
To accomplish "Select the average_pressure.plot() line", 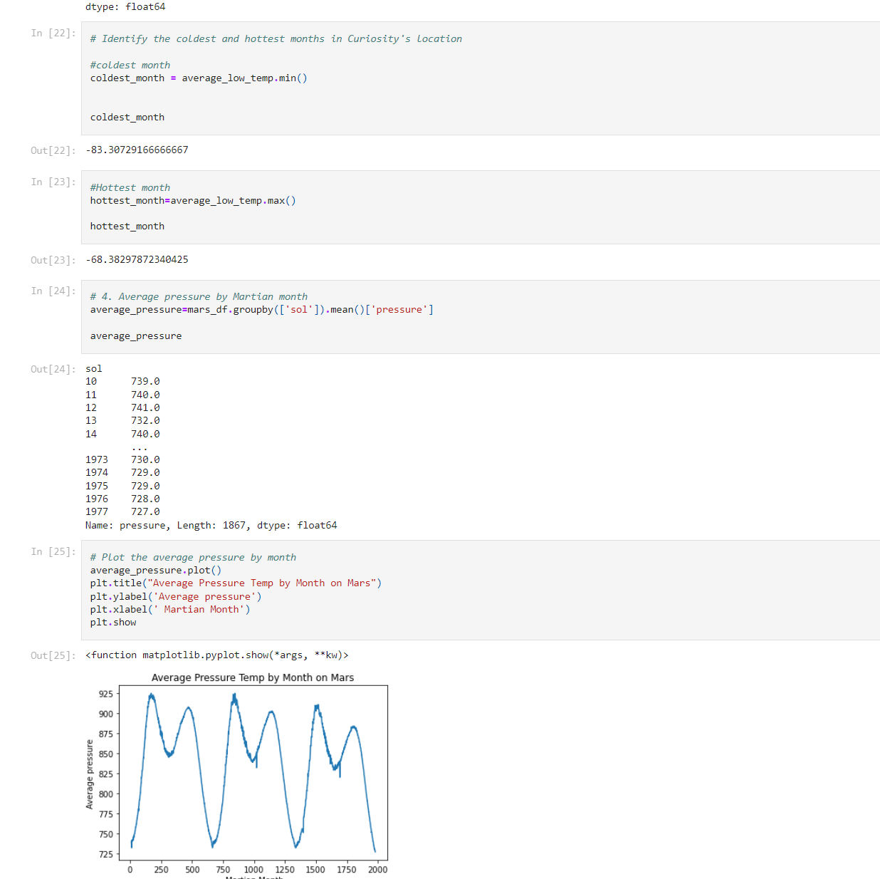I will (x=155, y=570).
